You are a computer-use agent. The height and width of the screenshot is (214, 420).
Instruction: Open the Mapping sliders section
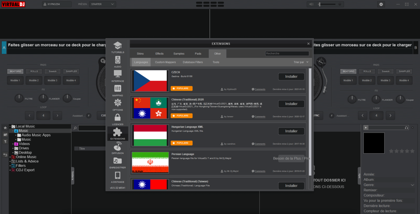click(118, 90)
